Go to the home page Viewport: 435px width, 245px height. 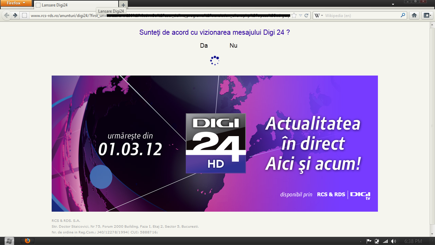pyautogui.click(x=414, y=15)
